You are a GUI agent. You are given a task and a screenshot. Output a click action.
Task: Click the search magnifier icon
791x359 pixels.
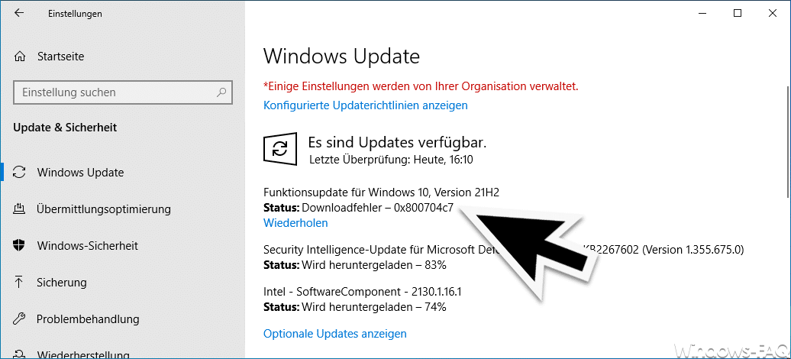(221, 92)
